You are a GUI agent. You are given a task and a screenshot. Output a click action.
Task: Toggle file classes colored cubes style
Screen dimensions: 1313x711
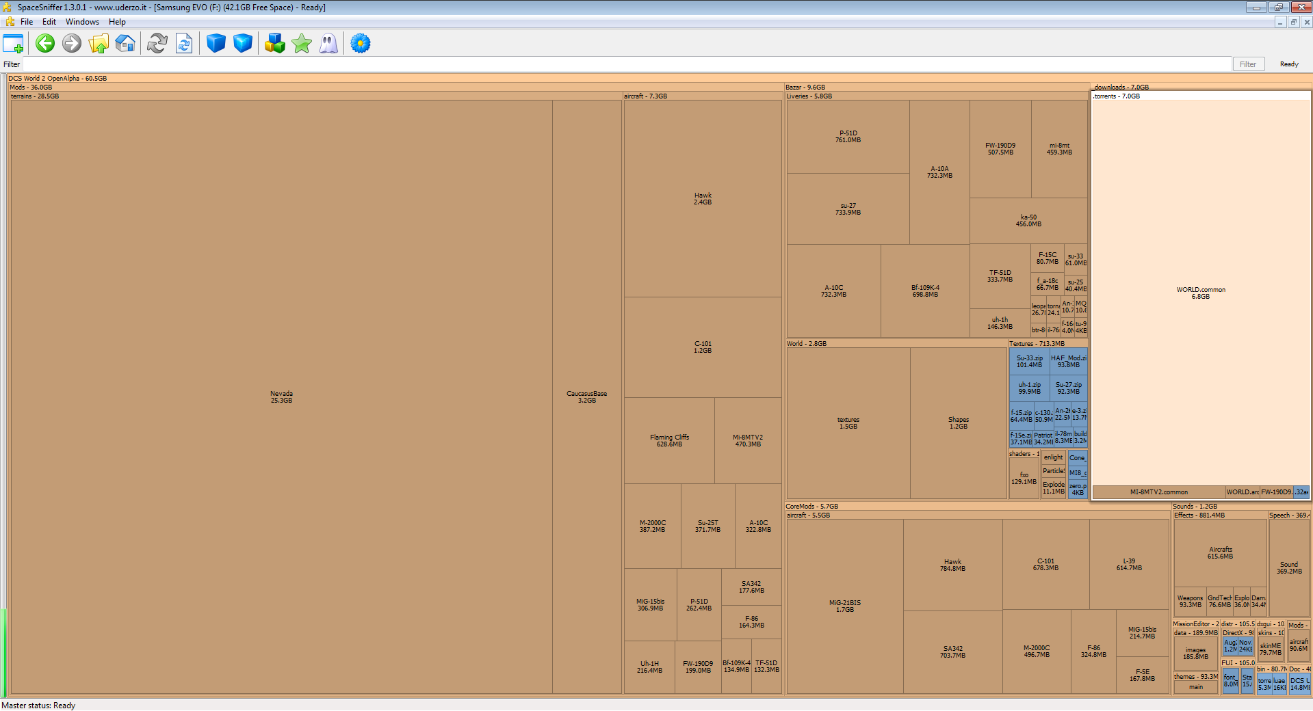pyautogui.click(x=275, y=44)
